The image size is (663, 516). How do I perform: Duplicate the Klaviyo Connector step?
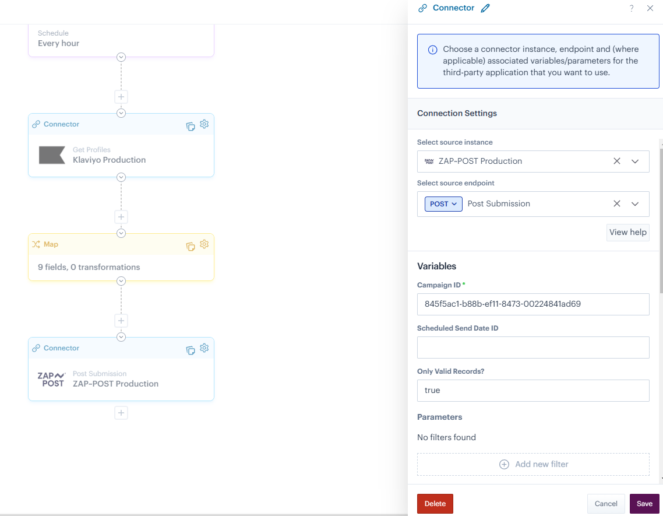click(x=191, y=125)
